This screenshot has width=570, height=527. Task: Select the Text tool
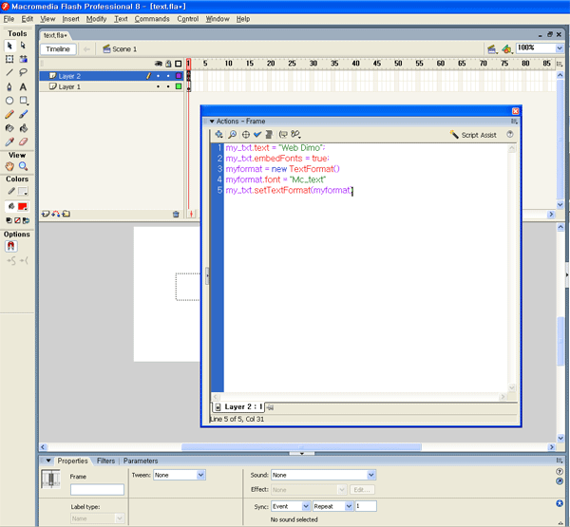click(23, 86)
